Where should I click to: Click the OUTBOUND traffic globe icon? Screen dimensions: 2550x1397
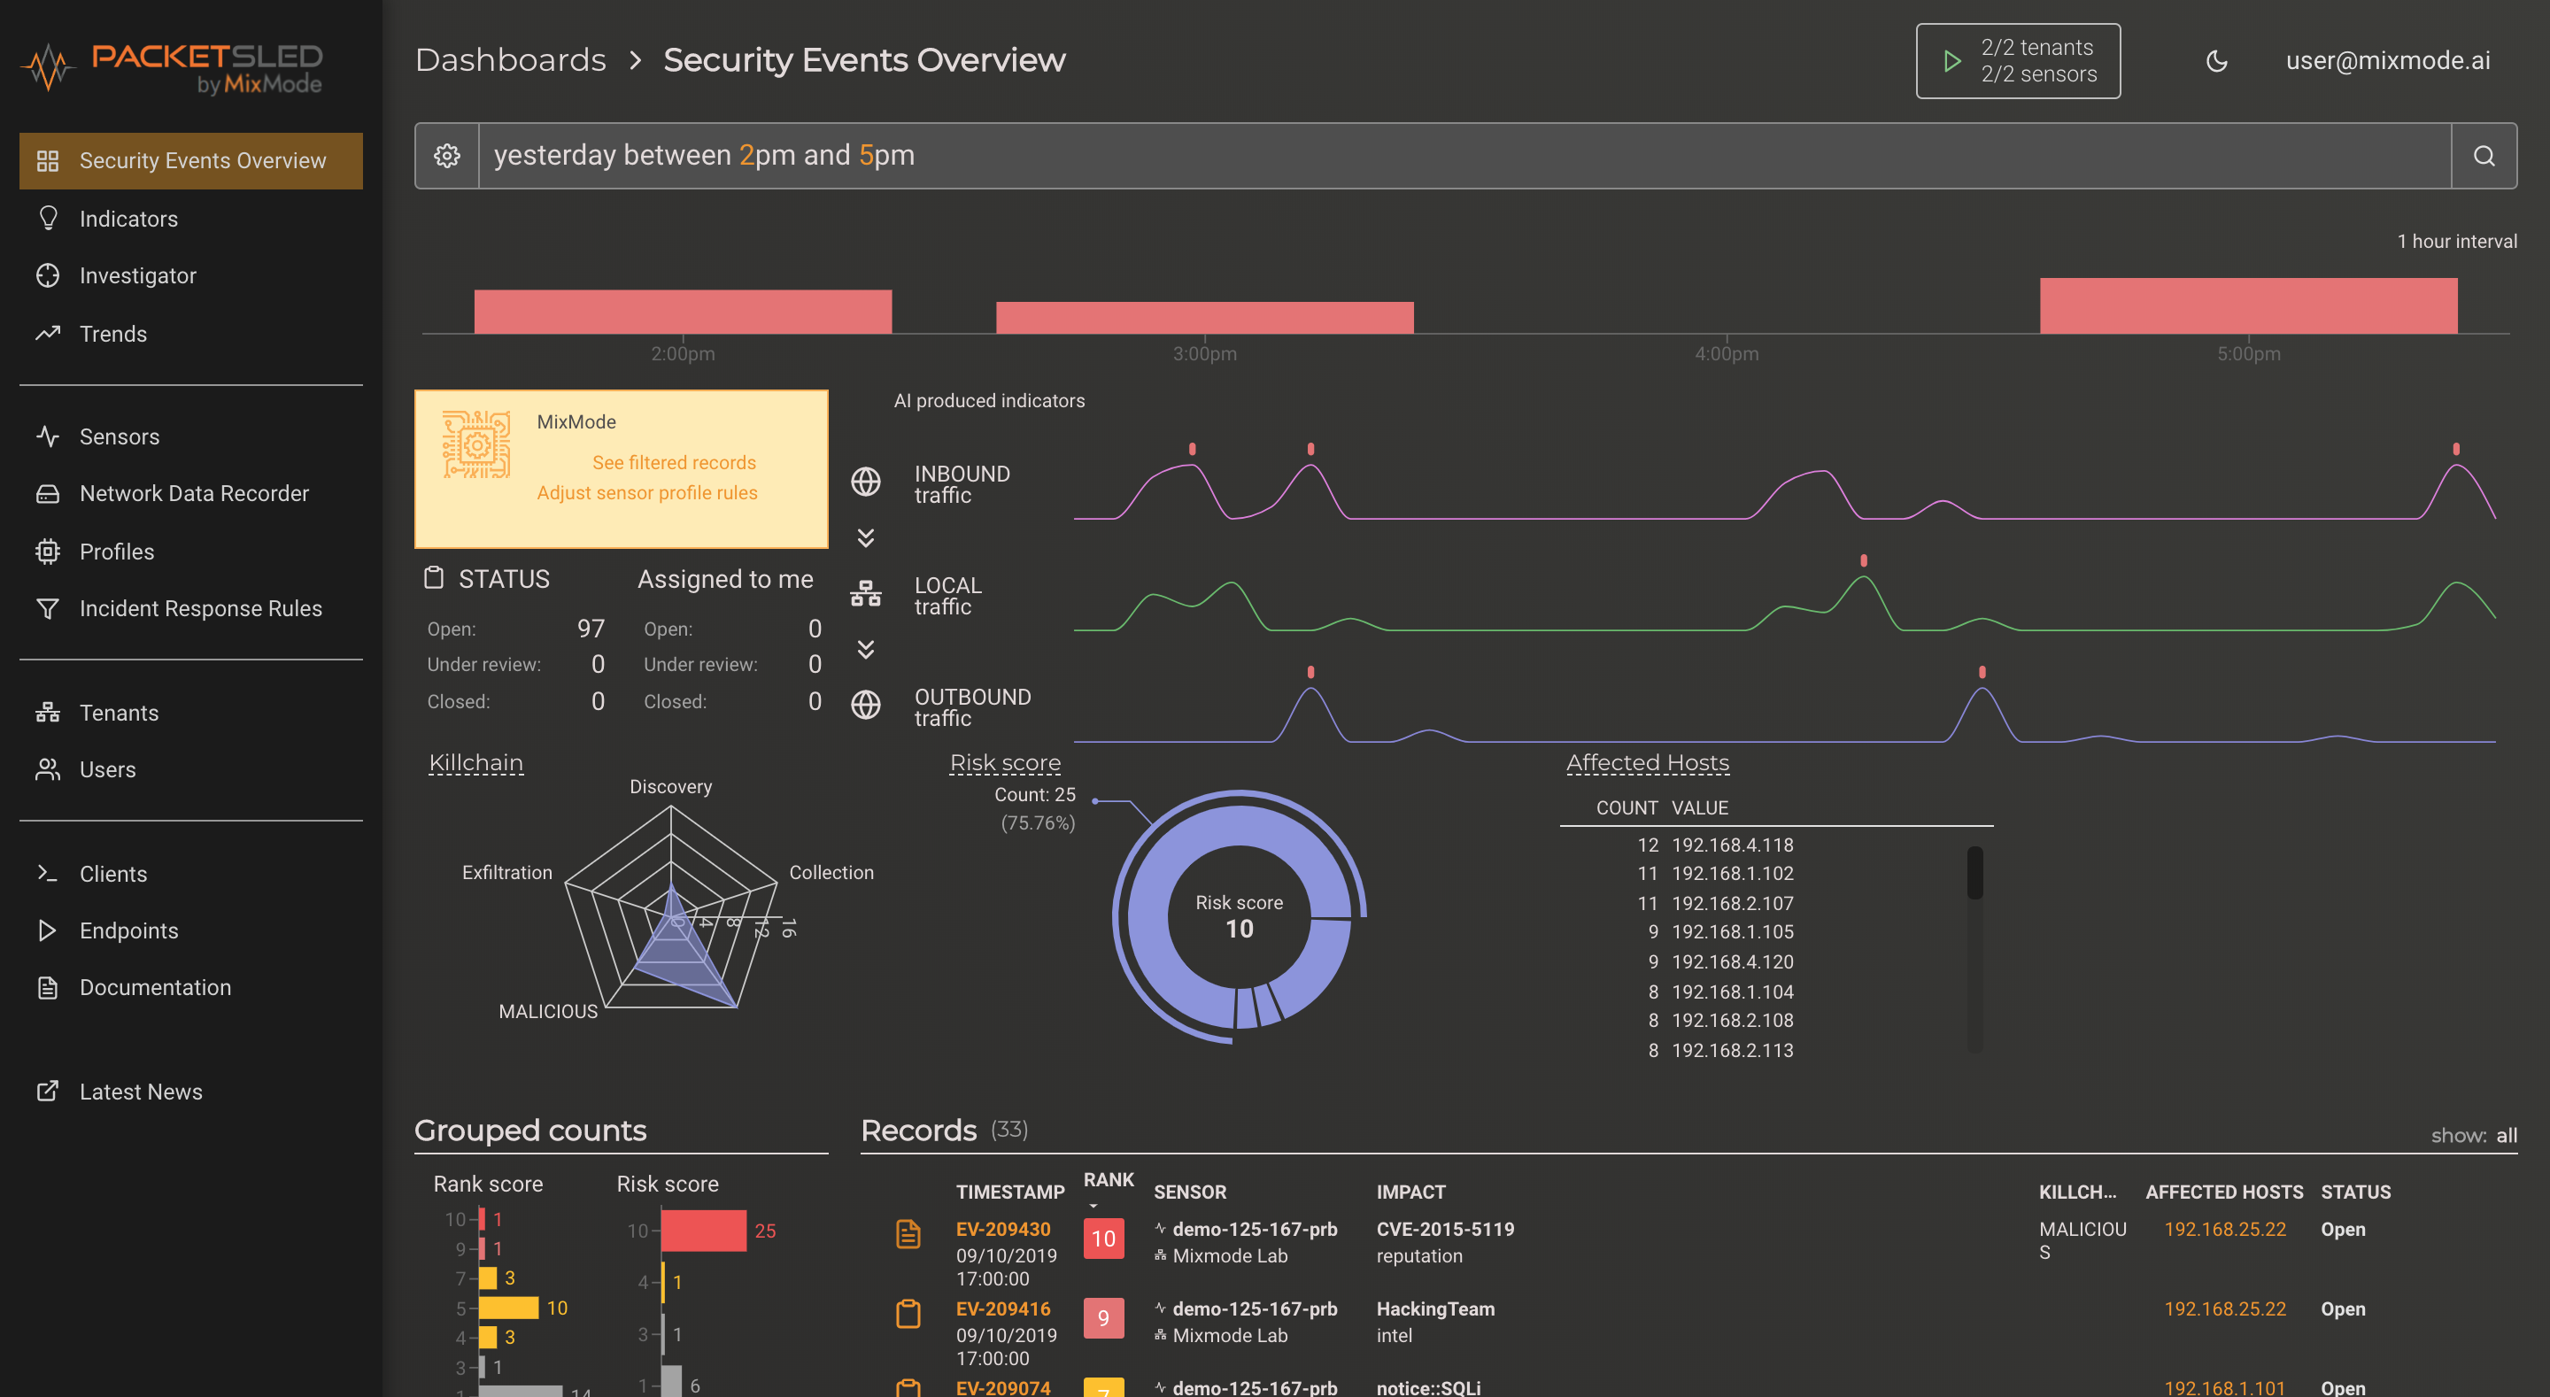coord(865,705)
